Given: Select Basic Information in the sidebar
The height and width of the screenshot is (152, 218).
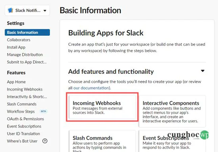Looking at the screenshot, I should coord(27,32).
